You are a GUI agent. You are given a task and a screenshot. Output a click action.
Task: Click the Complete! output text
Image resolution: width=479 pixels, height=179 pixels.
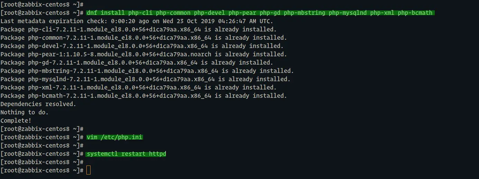click(16, 121)
